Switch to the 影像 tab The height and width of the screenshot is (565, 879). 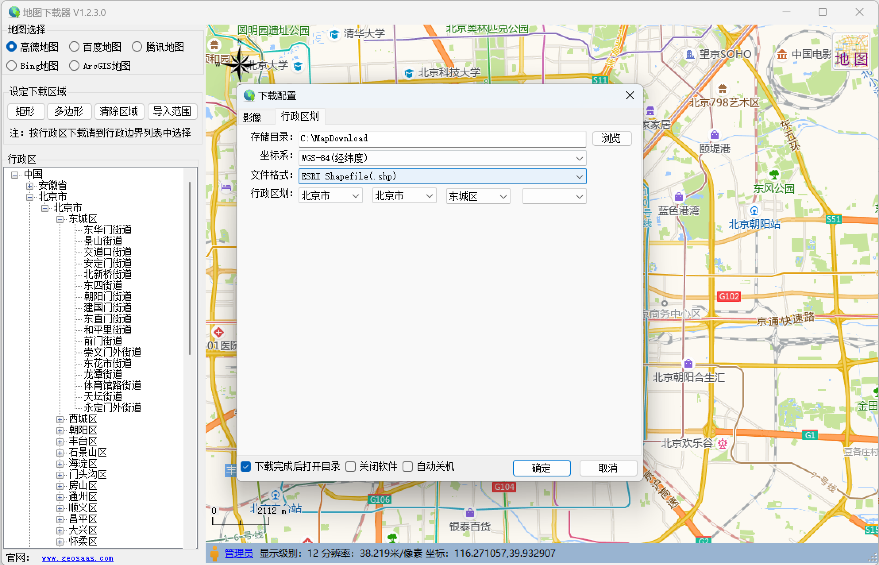pyautogui.click(x=252, y=117)
